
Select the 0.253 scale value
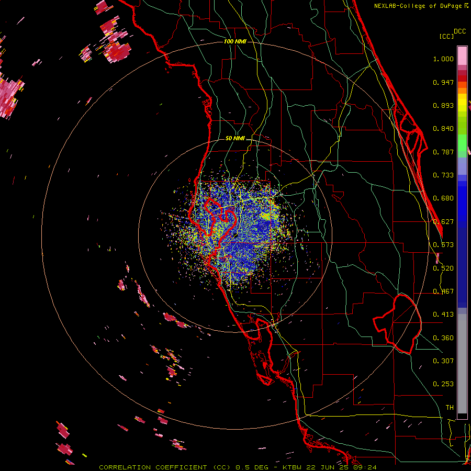coord(443,384)
